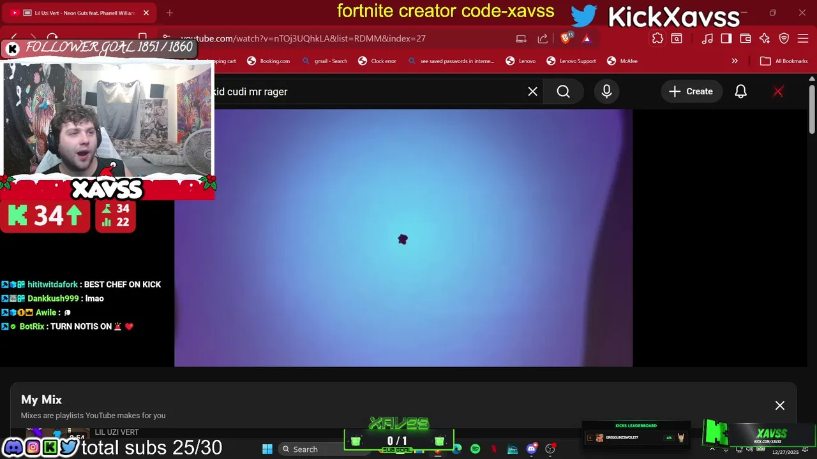Close the My Mix playlist panel

[780, 405]
